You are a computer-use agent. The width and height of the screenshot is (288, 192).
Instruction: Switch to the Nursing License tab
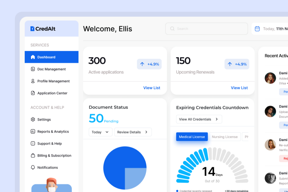click(224, 137)
